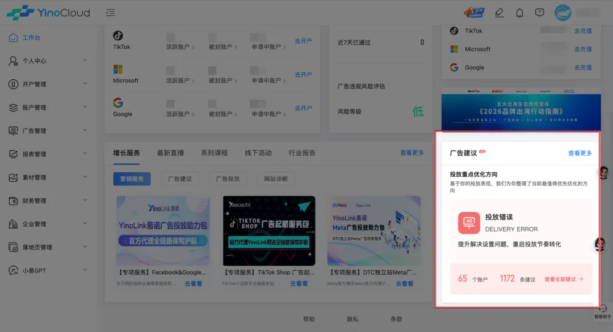Click 去充值 for TikTok
The height and width of the screenshot is (332, 613).
coord(583,31)
